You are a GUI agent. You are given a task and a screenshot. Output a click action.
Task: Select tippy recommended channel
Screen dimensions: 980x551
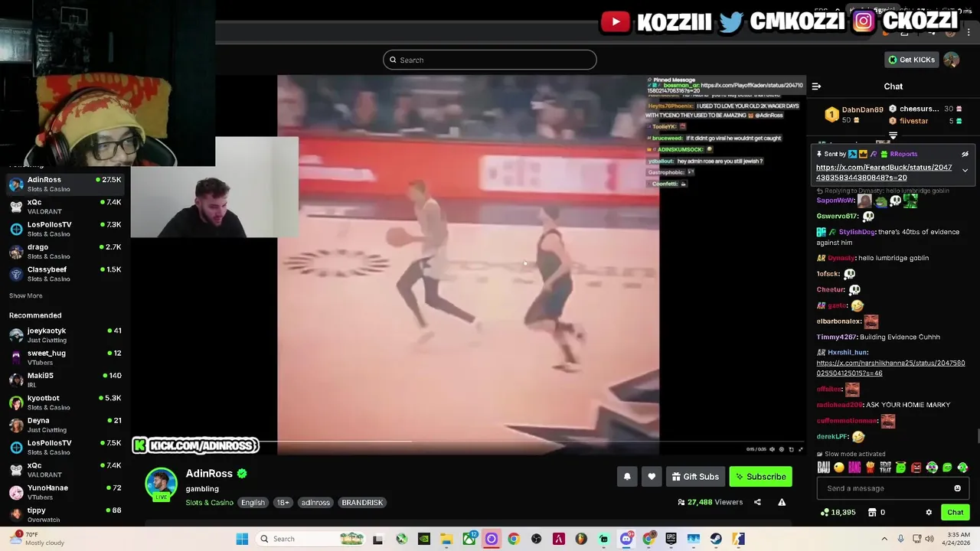coord(65,514)
